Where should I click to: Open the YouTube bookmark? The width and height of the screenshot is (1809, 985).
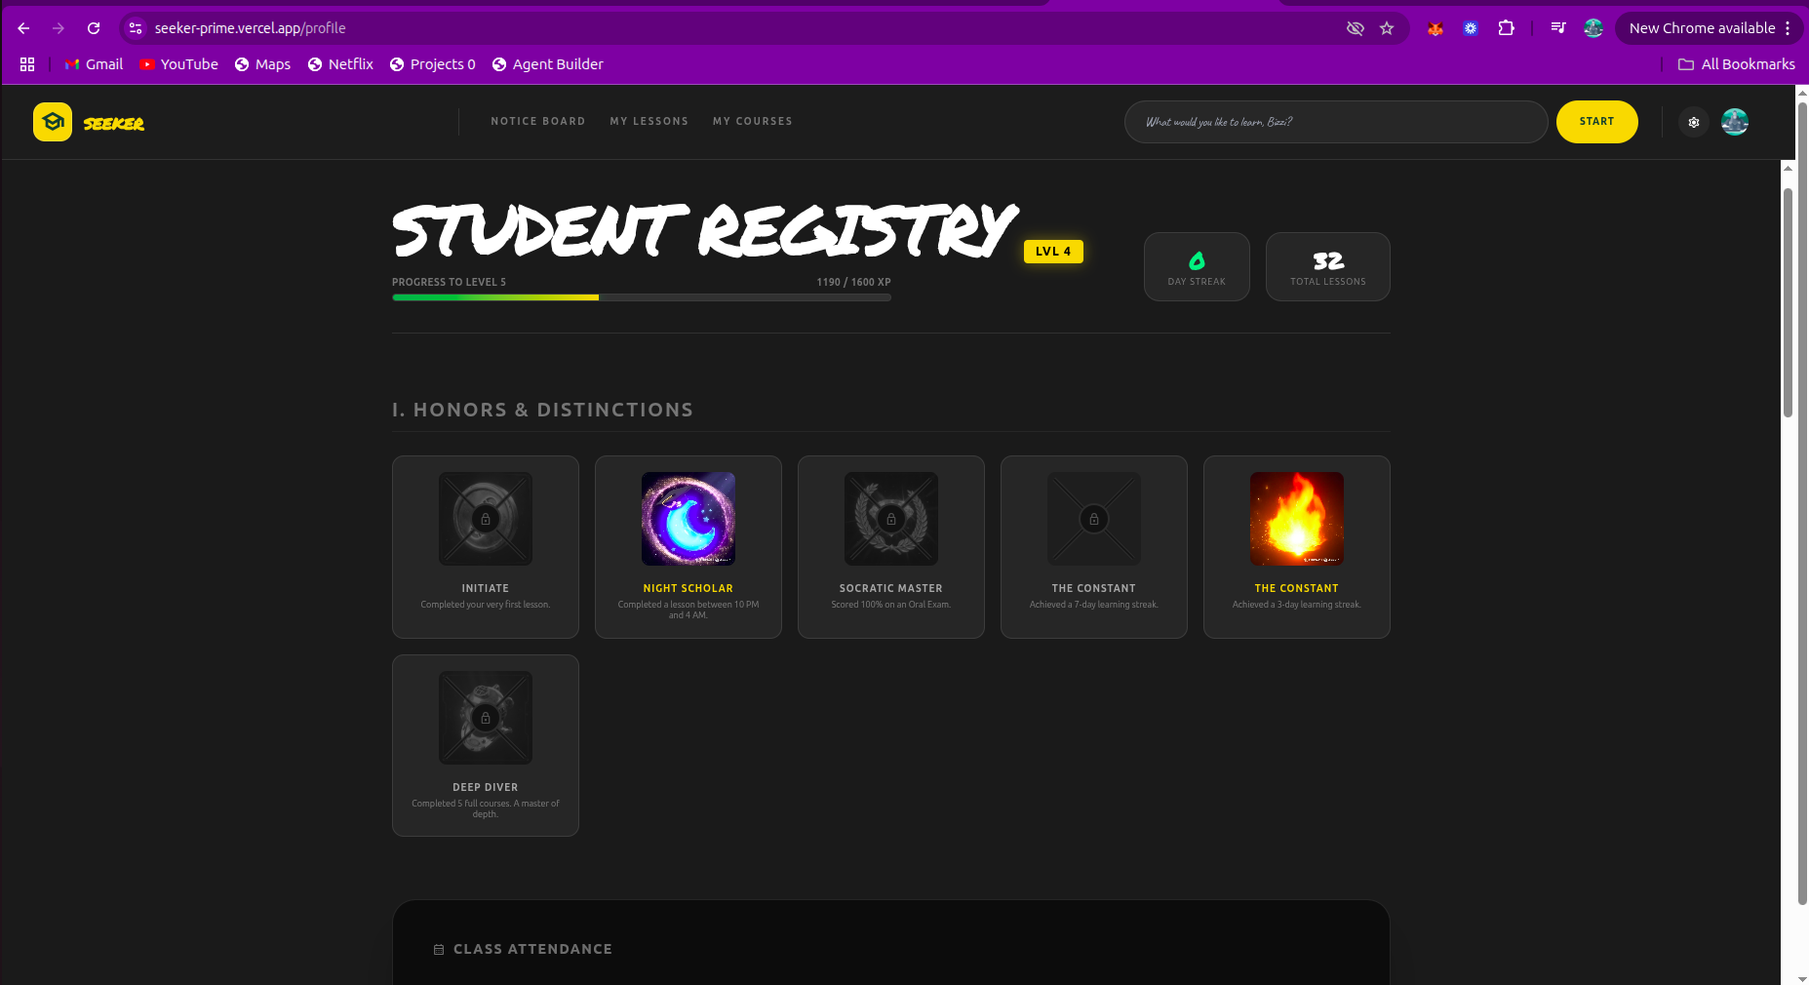[178, 64]
